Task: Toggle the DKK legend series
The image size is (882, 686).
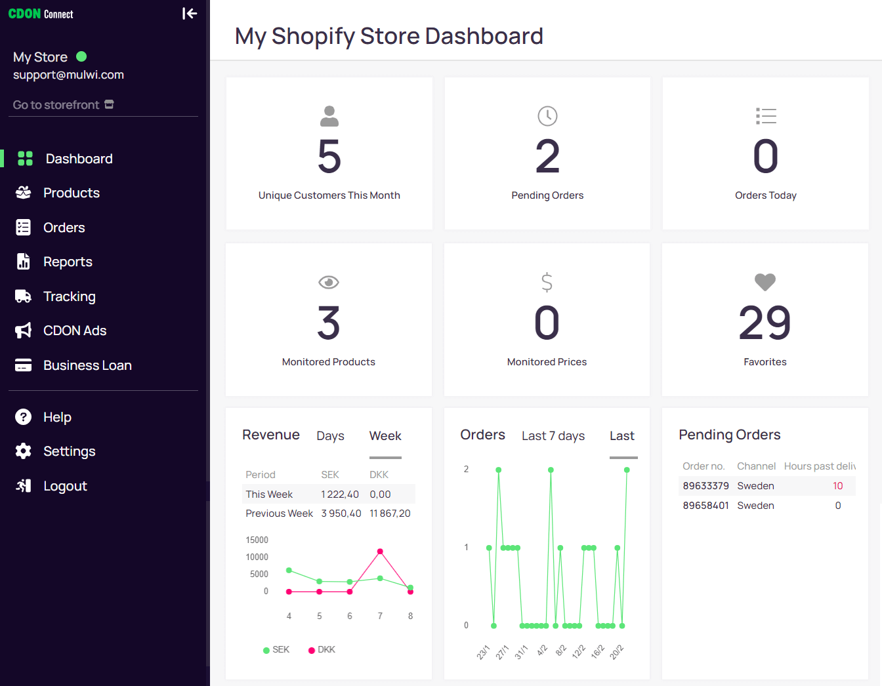Action: click(322, 650)
